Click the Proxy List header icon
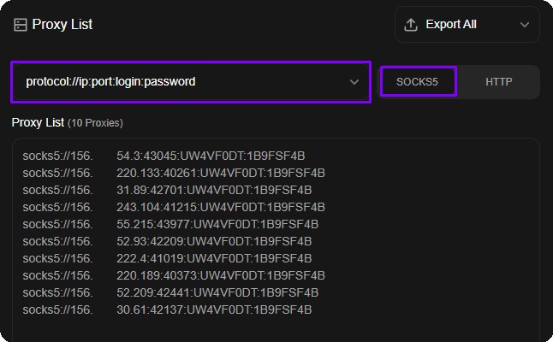The width and height of the screenshot is (553, 342). click(21, 25)
